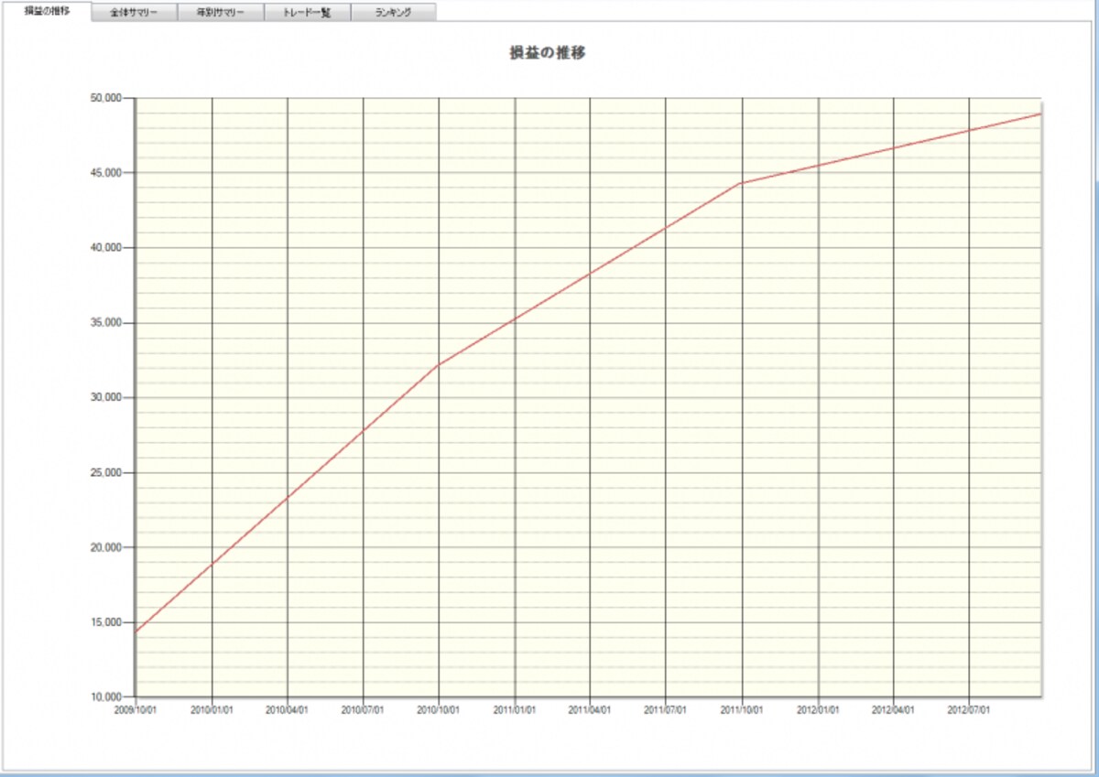Switch to the 全体サマリー tab
Image resolution: width=1099 pixels, height=777 pixels.
coord(134,13)
